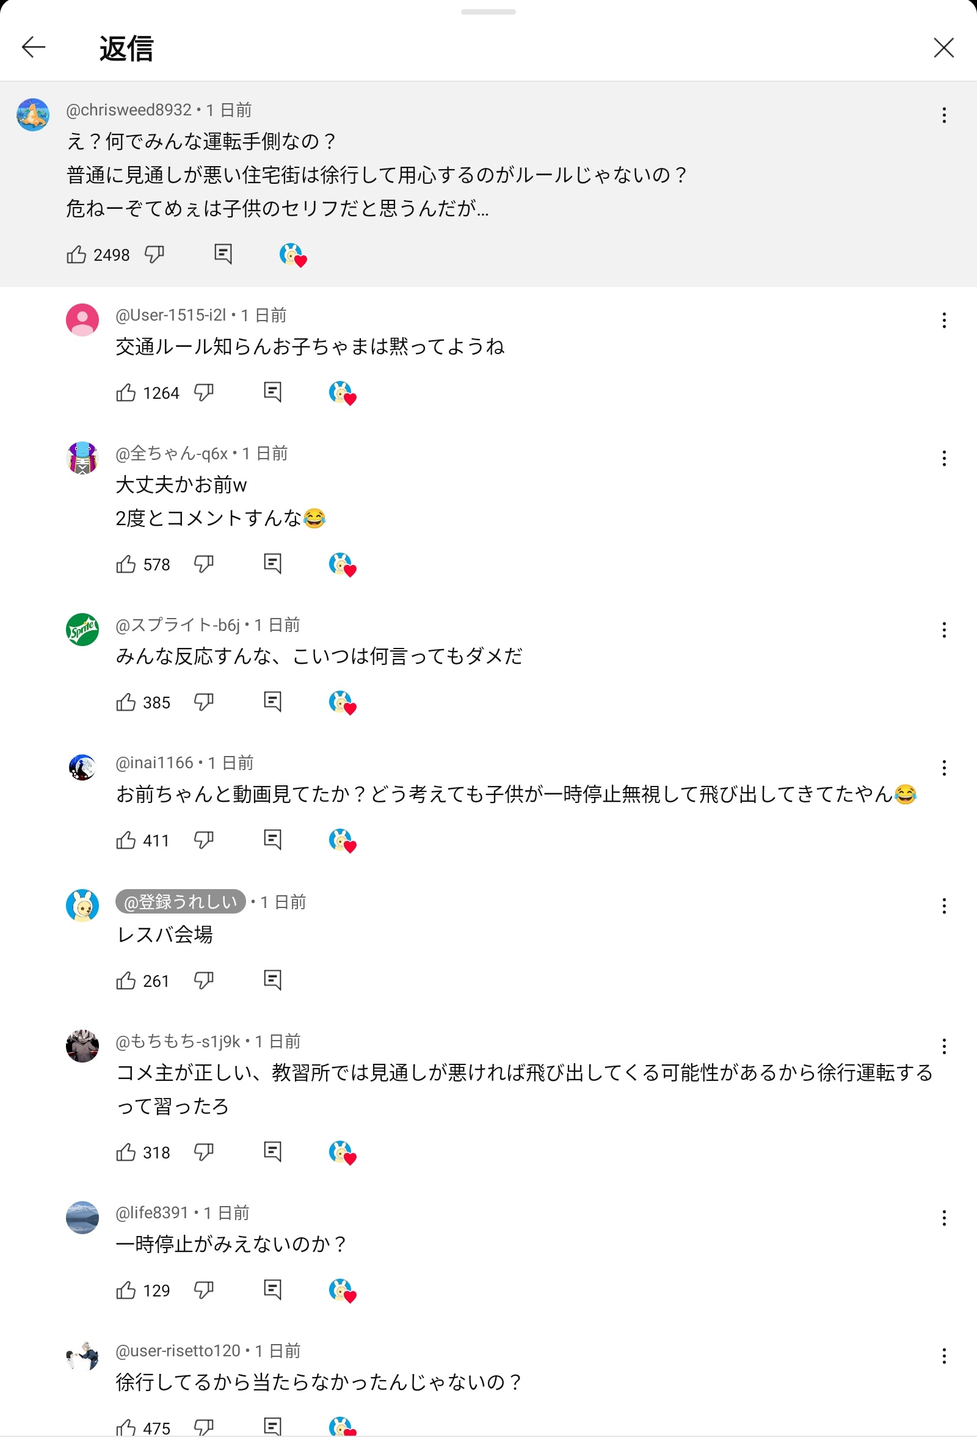Like the @inai1166 reply with 411 likes
This screenshot has height=1443, width=977.
(x=126, y=840)
